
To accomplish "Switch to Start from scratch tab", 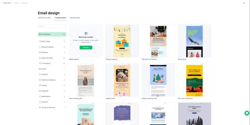I will pos(44,18).
